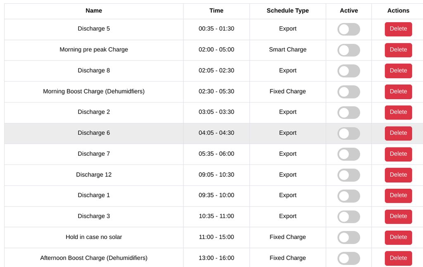
Task: Delete the Discharge 2 schedule
Action: (398, 112)
